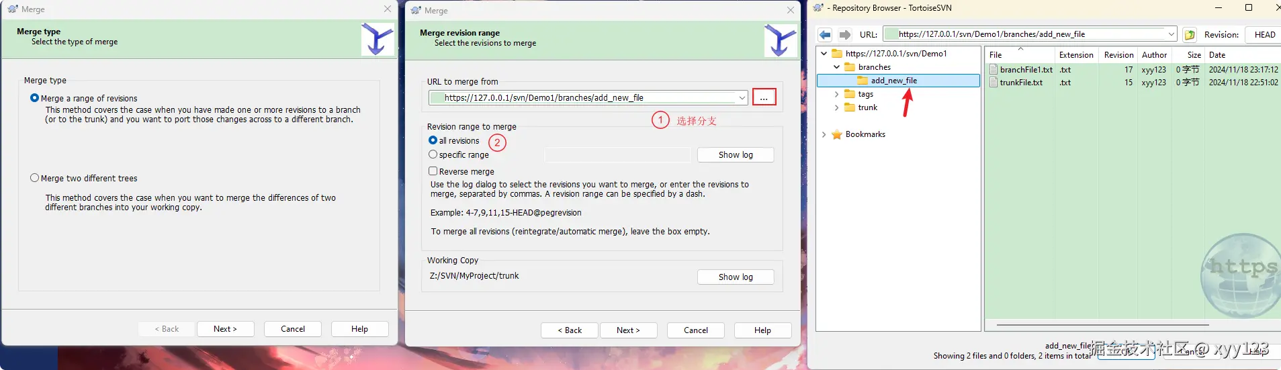Sort by the Extension column header
Image resolution: width=1281 pixels, height=370 pixels.
tap(1077, 55)
